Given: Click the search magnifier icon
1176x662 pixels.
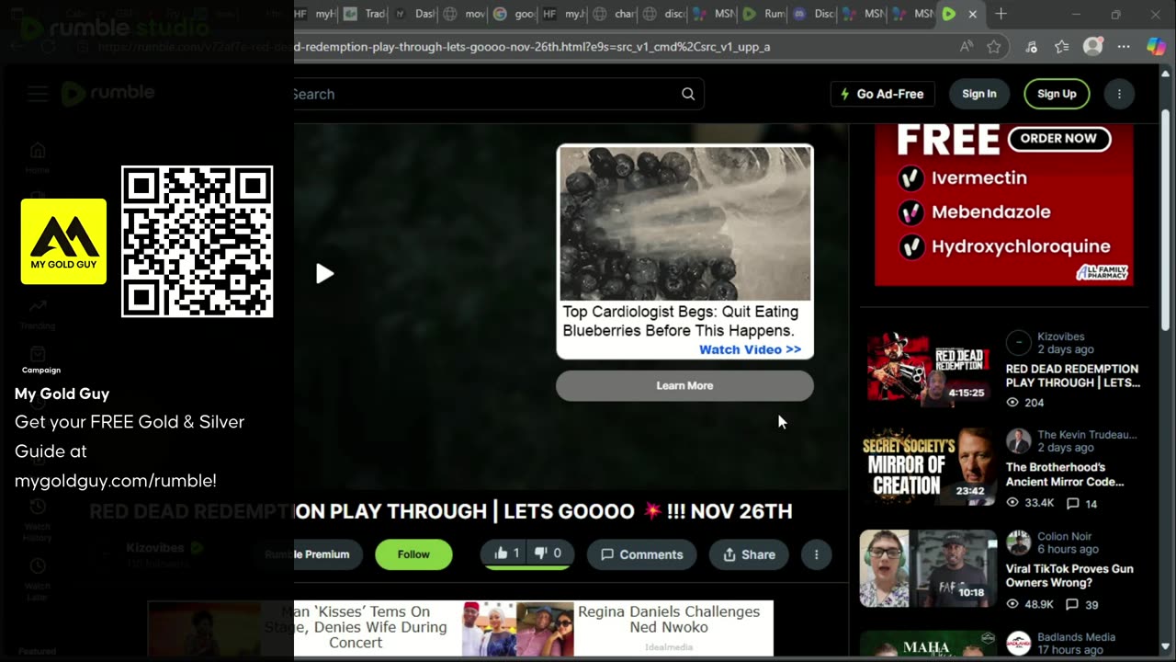Looking at the screenshot, I should pos(688,94).
